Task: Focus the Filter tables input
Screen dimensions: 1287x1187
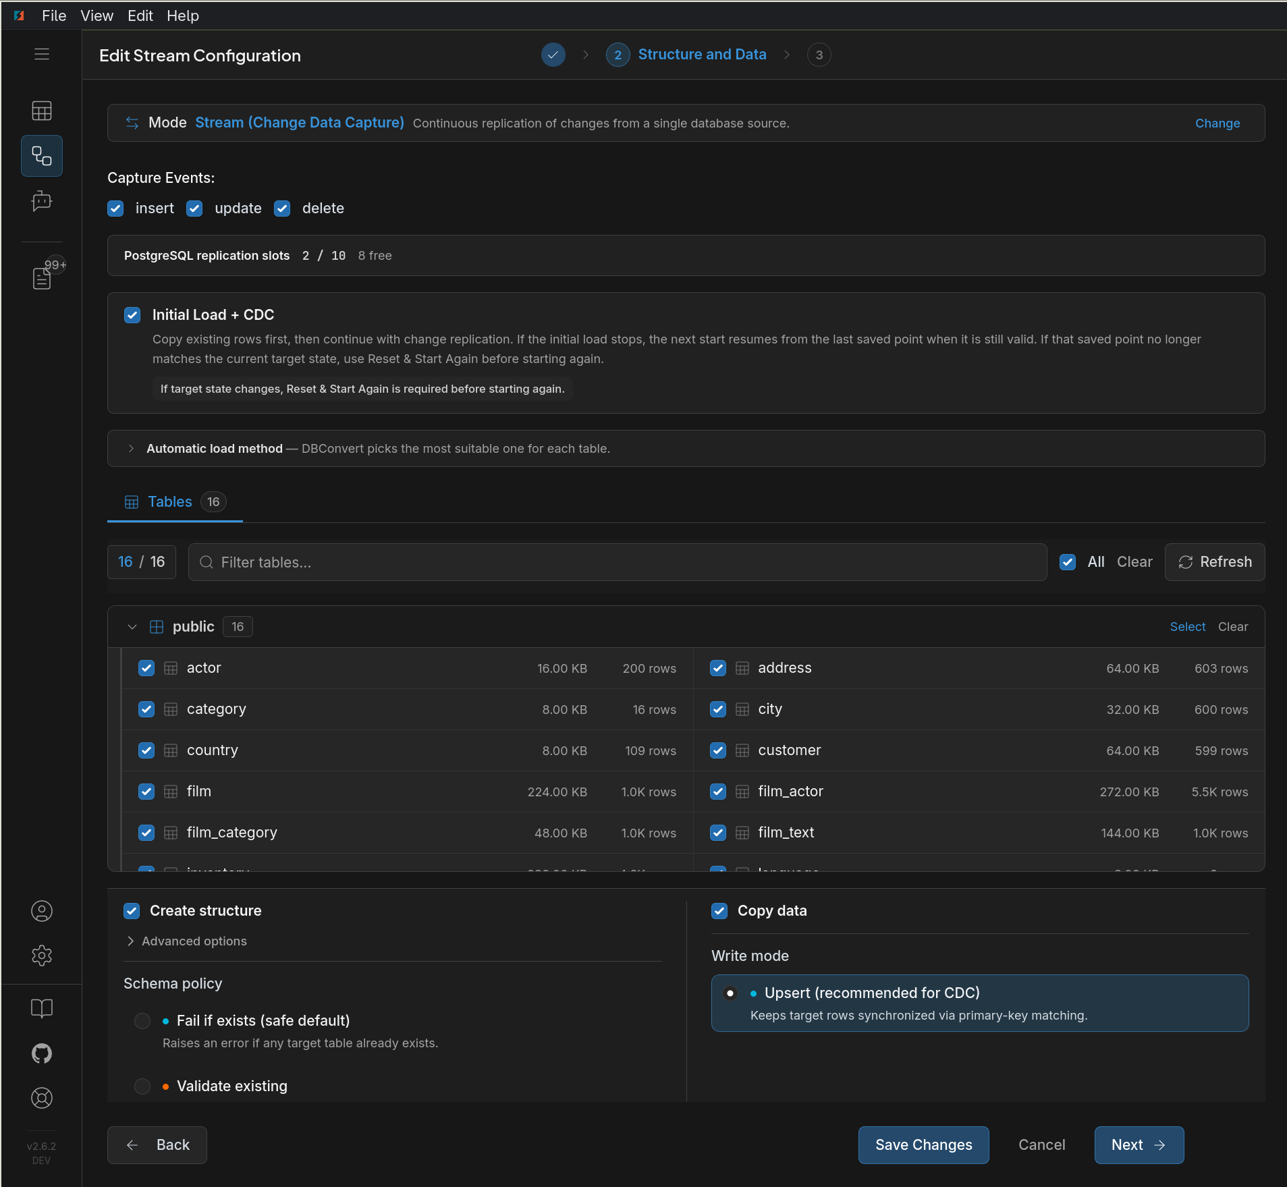Action: pos(618,562)
